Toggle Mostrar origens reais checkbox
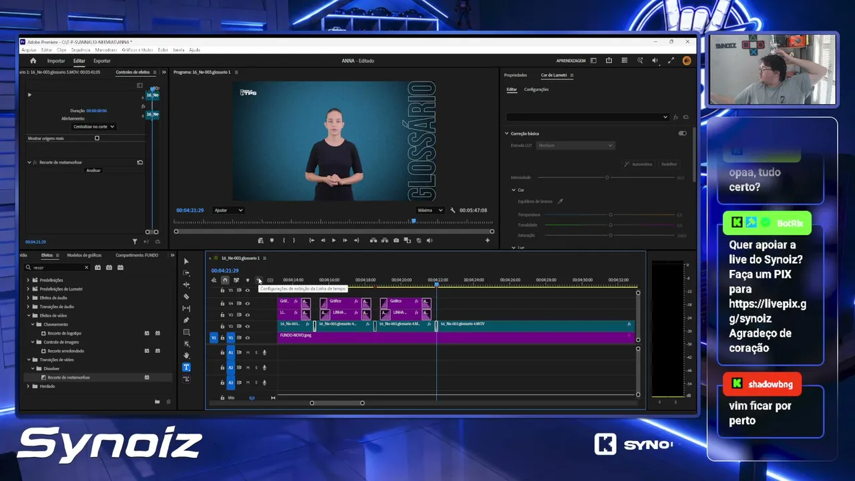Screen dimensions: 855x481 tap(97, 138)
